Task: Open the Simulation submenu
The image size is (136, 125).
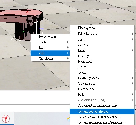Action: point(50,58)
